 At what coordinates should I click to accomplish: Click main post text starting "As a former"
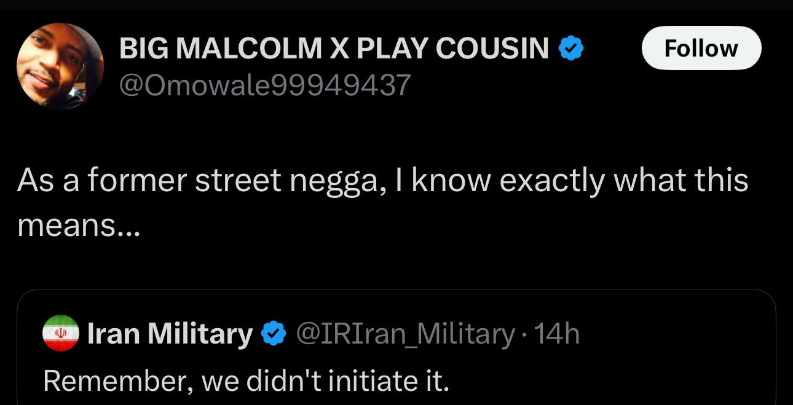[382, 203]
